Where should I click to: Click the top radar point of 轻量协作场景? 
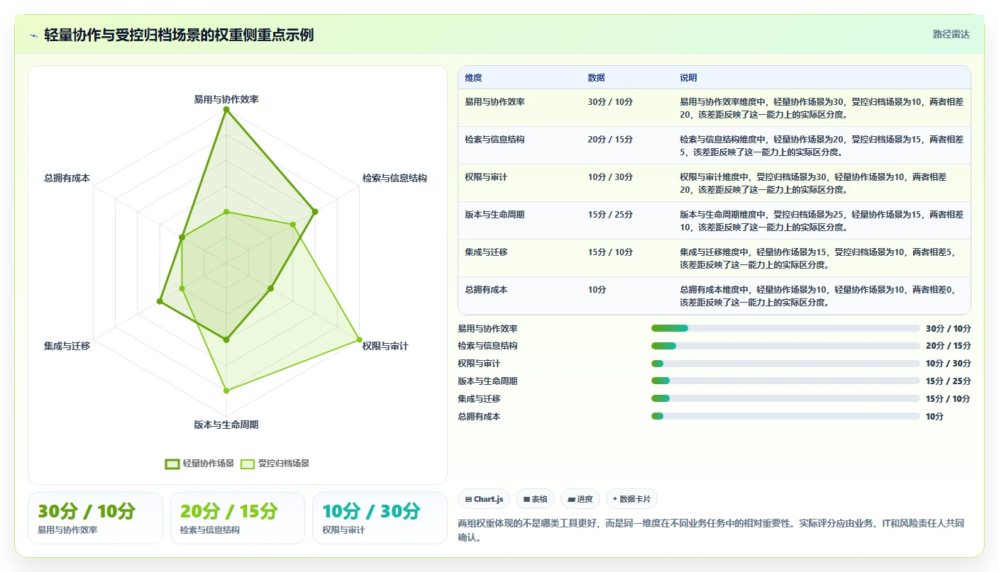[226, 110]
